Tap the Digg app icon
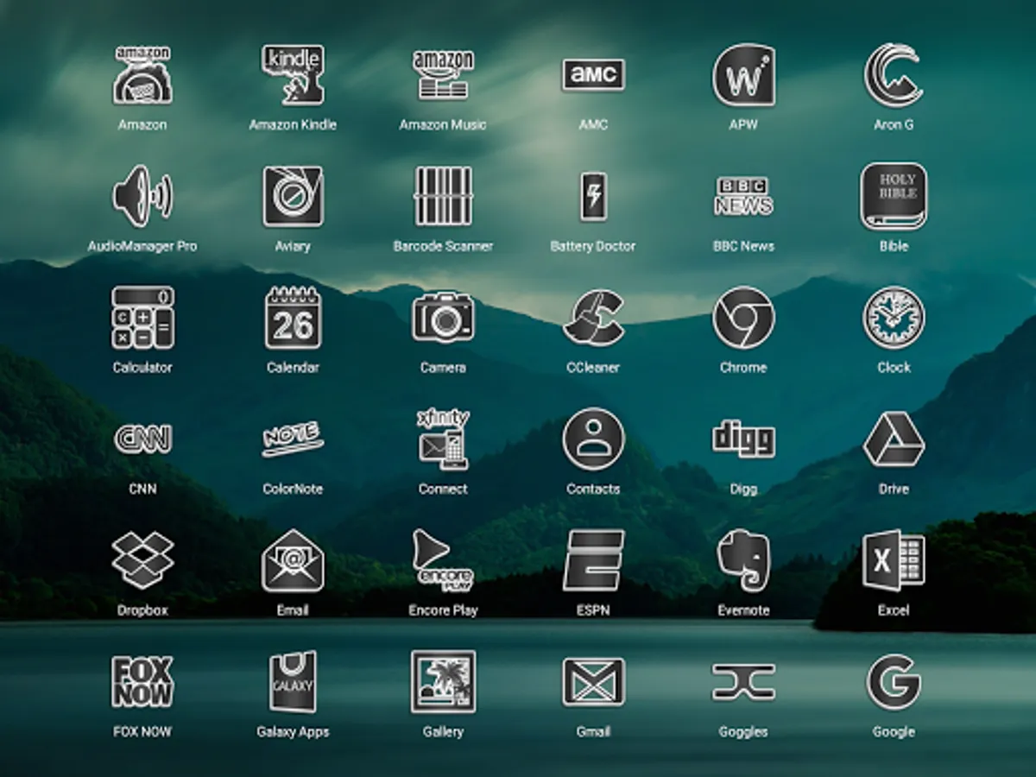This screenshot has height=777, width=1036. pyautogui.click(x=743, y=439)
